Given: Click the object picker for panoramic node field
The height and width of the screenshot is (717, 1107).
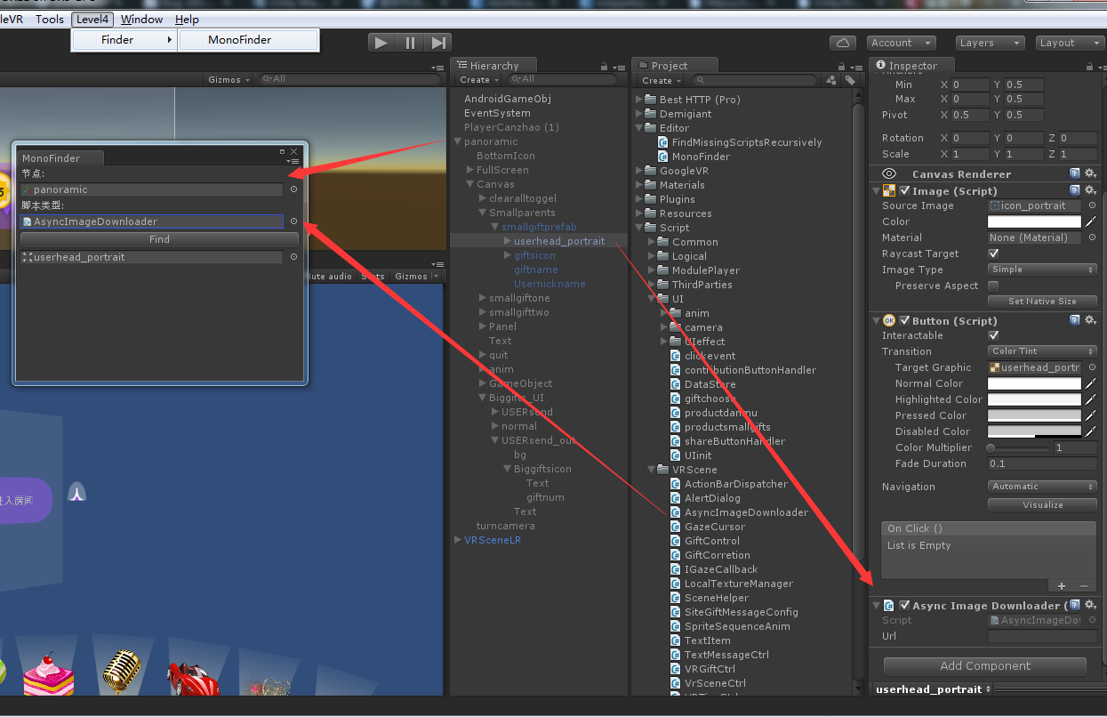Looking at the screenshot, I should click(293, 189).
